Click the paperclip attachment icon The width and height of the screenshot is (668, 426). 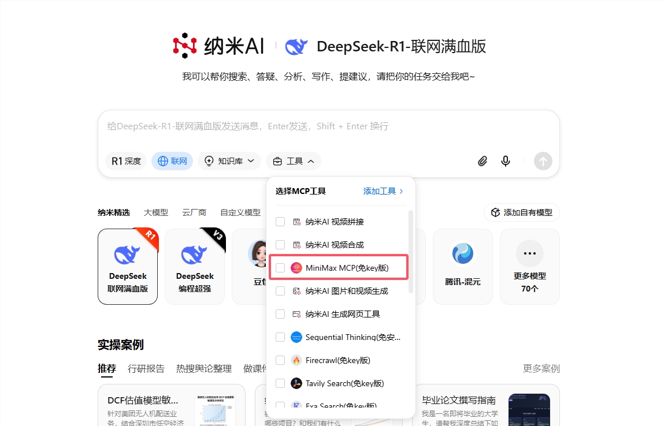point(483,161)
